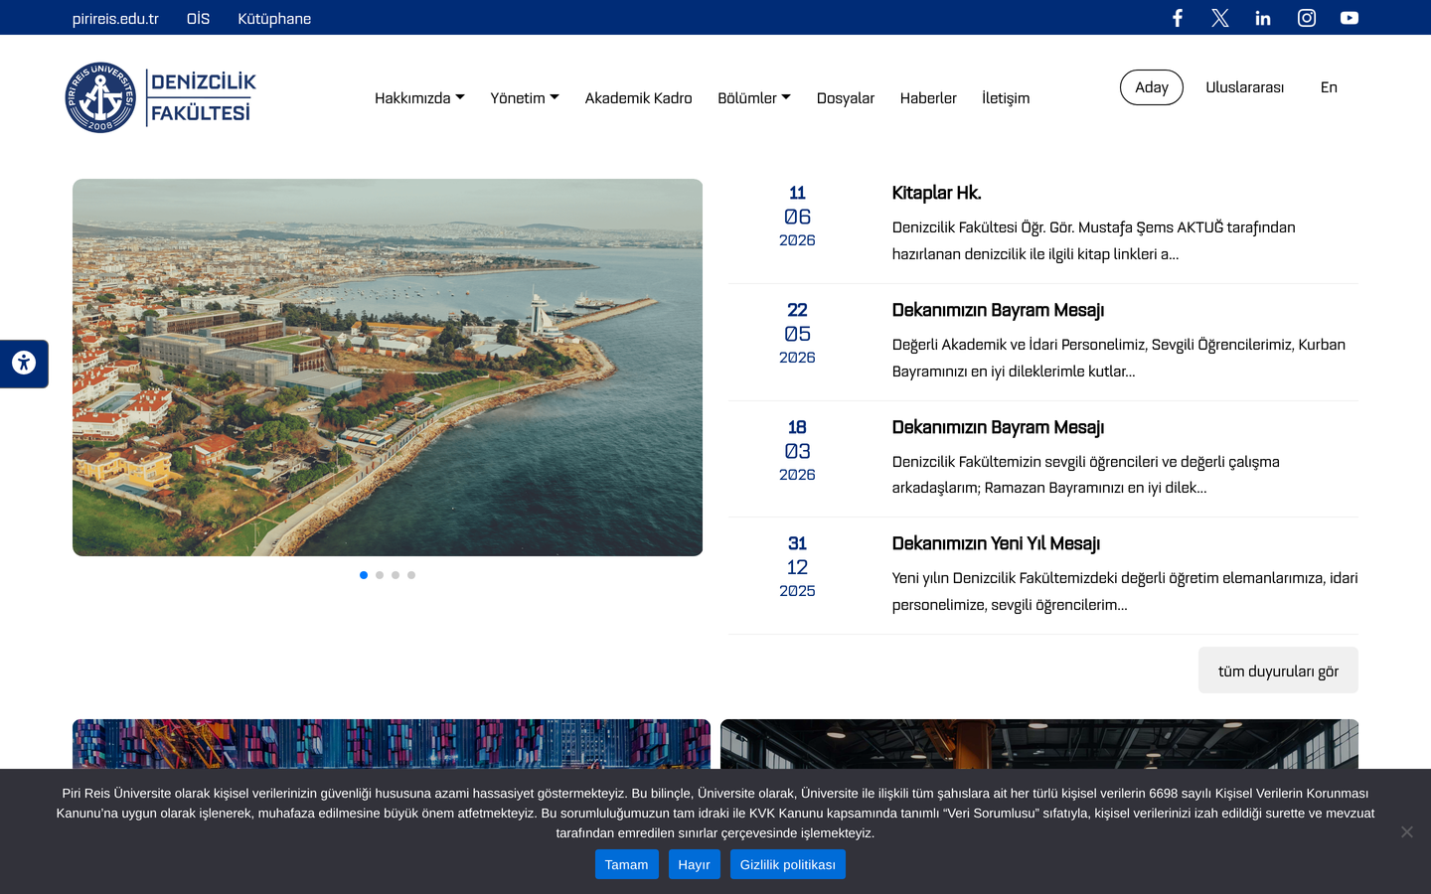Click tüm duyuruları gör button

(x=1278, y=670)
